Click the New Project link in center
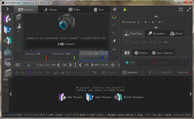The height and width of the screenshot is (119, 194). pyautogui.click(x=70, y=97)
